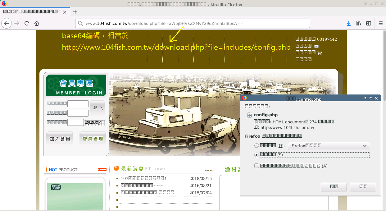Screen dimensions: 386x211
Task: Close the current browser tab
Action: point(65,12)
